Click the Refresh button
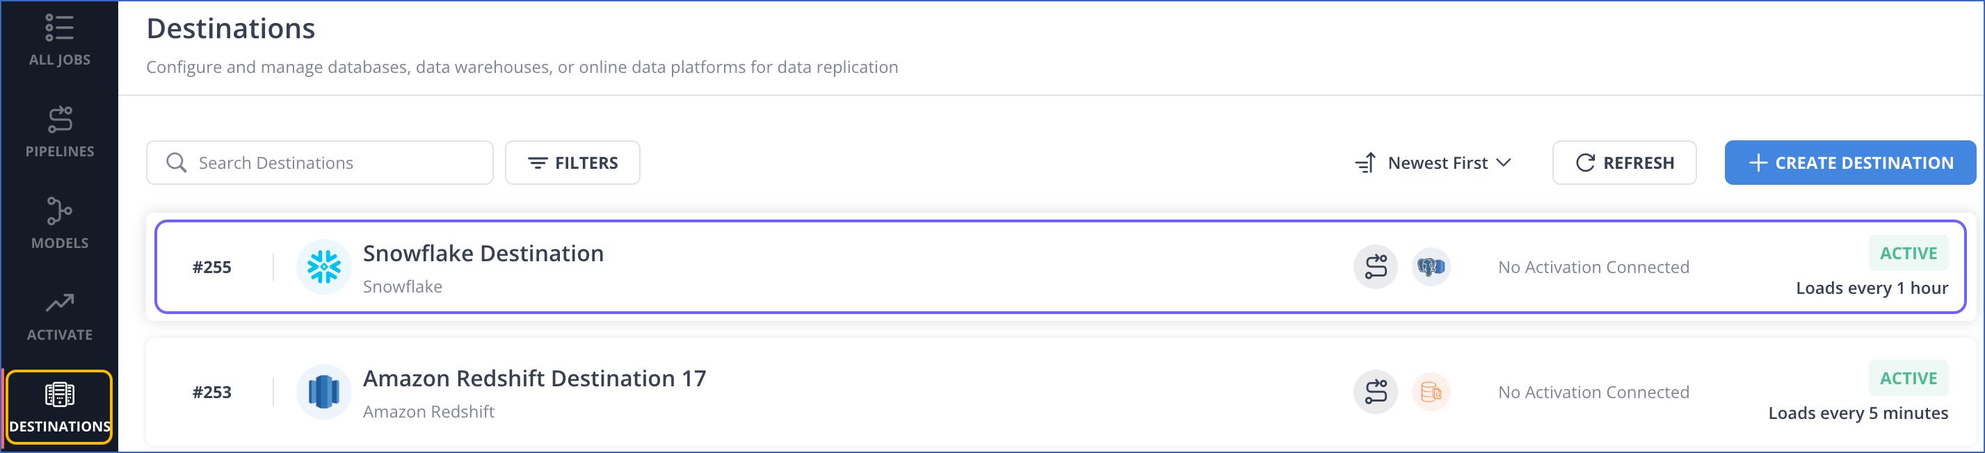The height and width of the screenshot is (453, 1985). point(1624,163)
